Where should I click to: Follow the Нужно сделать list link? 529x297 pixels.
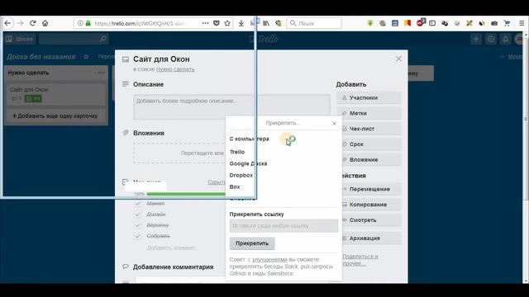175,69
